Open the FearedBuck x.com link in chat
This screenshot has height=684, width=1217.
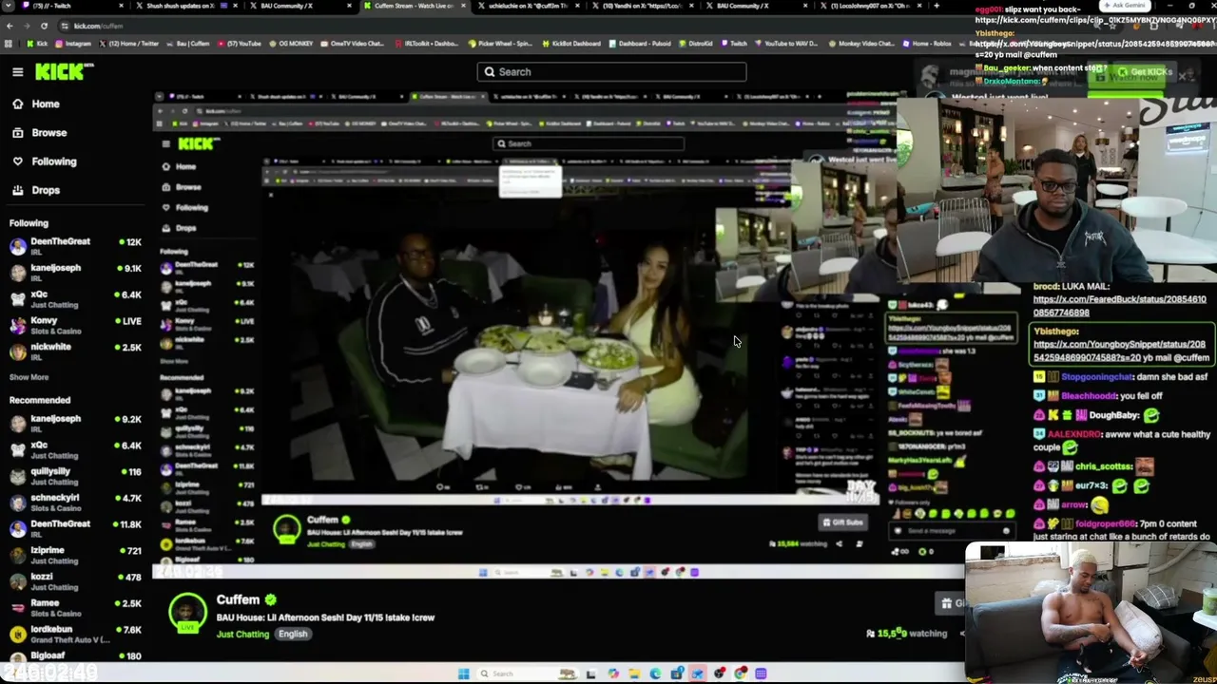(x=1119, y=306)
